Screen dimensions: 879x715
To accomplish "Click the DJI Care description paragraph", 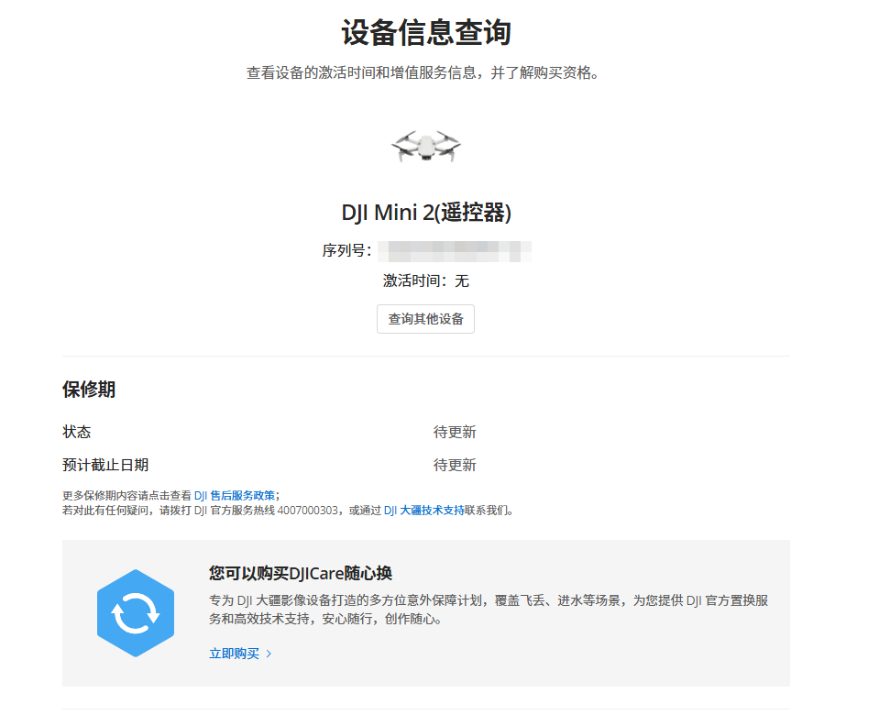I will [x=489, y=610].
